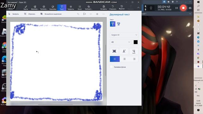
Task: Open the Stickers tool
Action: (x=53, y=8)
